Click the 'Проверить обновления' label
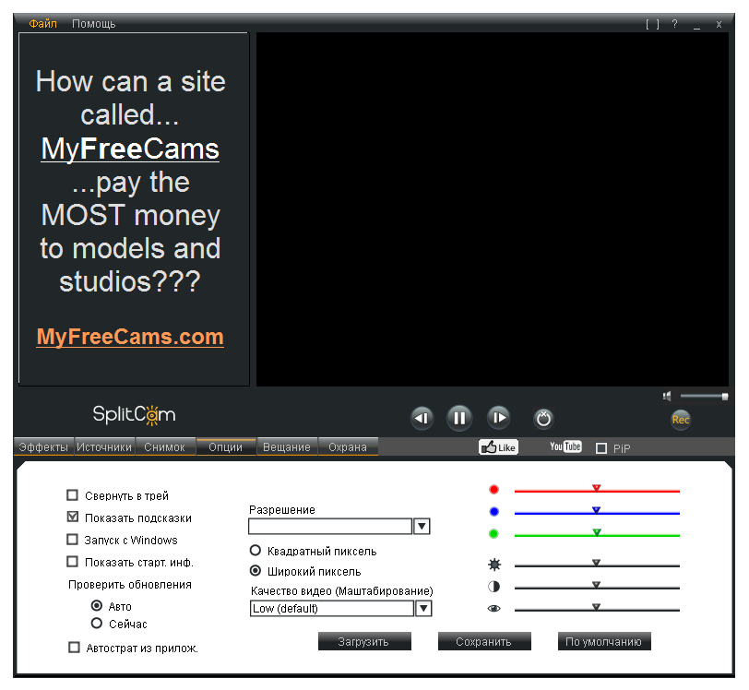 130,585
